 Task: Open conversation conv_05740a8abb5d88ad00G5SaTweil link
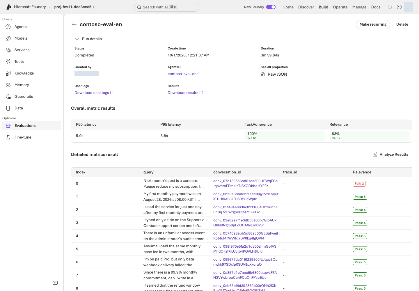tap(246, 236)
